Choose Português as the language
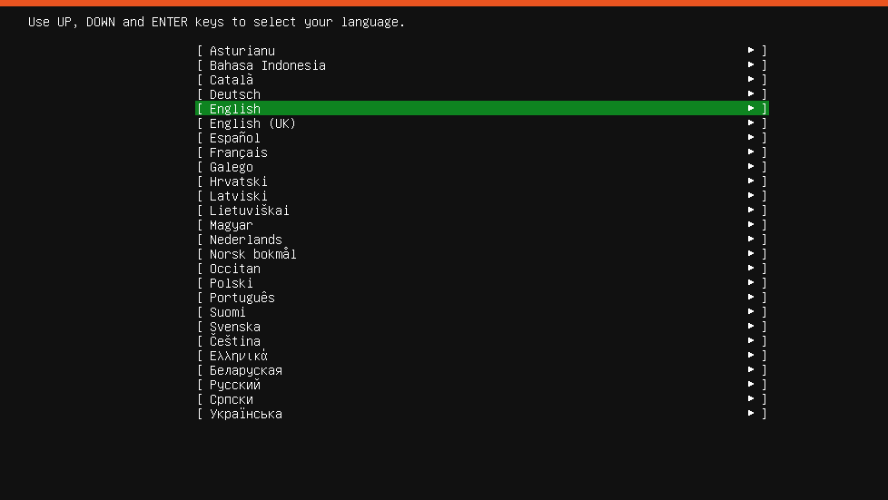The height and width of the screenshot is (500, 888). point(482,298)
